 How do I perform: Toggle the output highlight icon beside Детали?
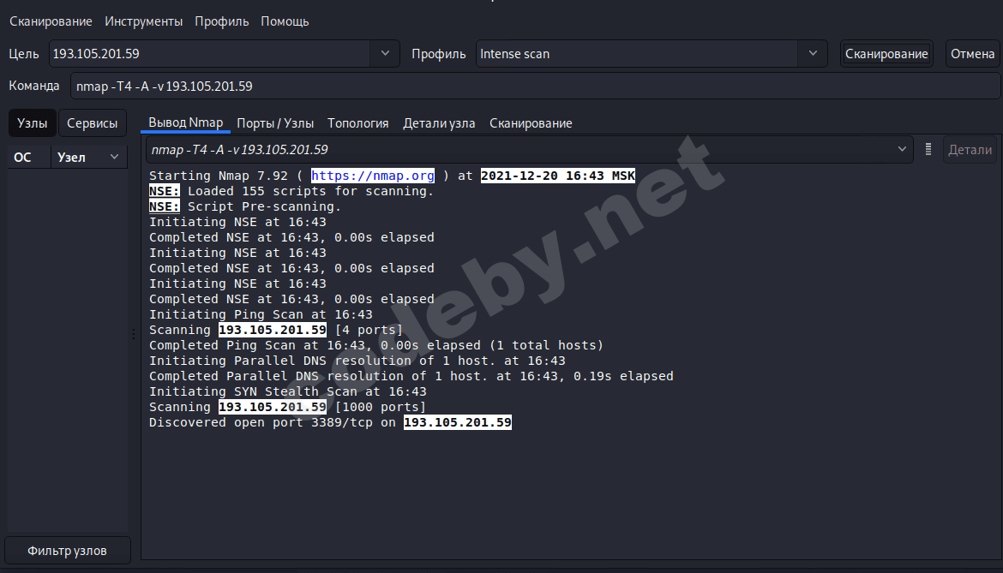coord(928,149)
